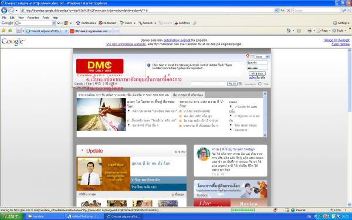Open the Help menu
The height and width of the screenshot is (220, 352).
coord(55,18)
